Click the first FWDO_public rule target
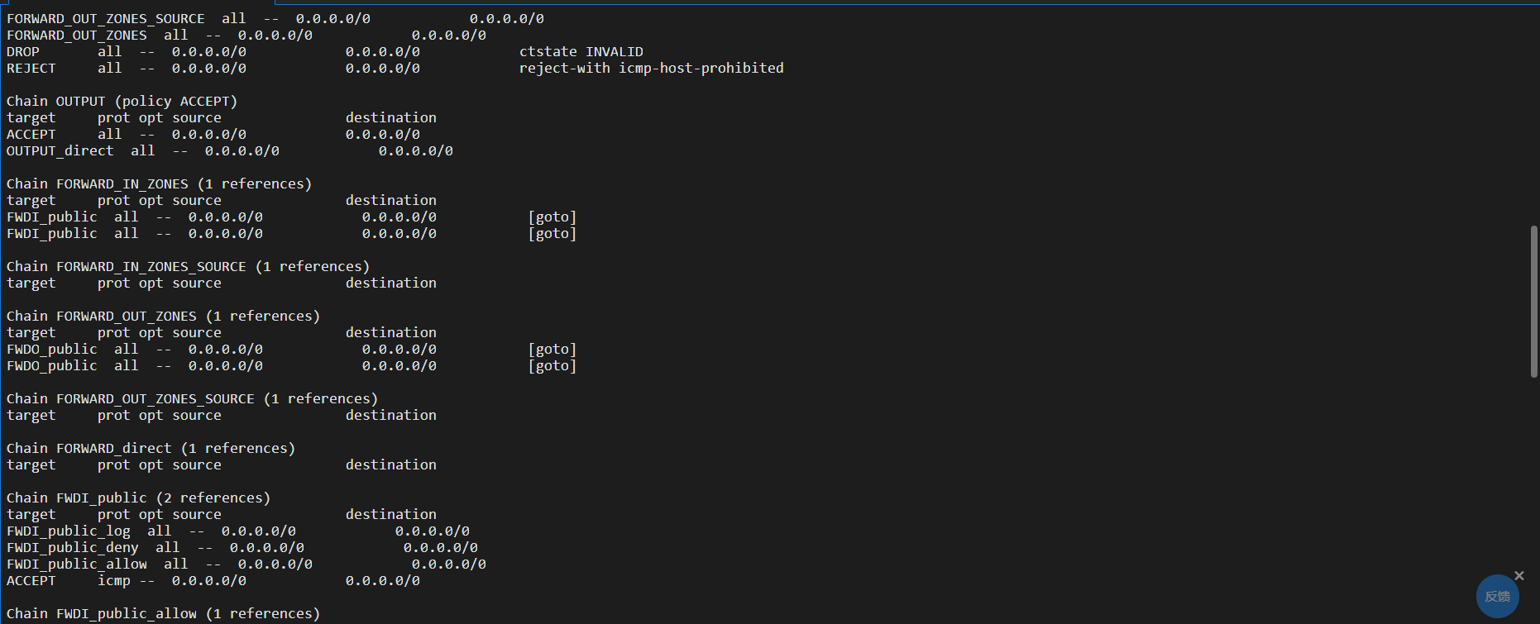The image size is (1540, 624). pos(51,349)
